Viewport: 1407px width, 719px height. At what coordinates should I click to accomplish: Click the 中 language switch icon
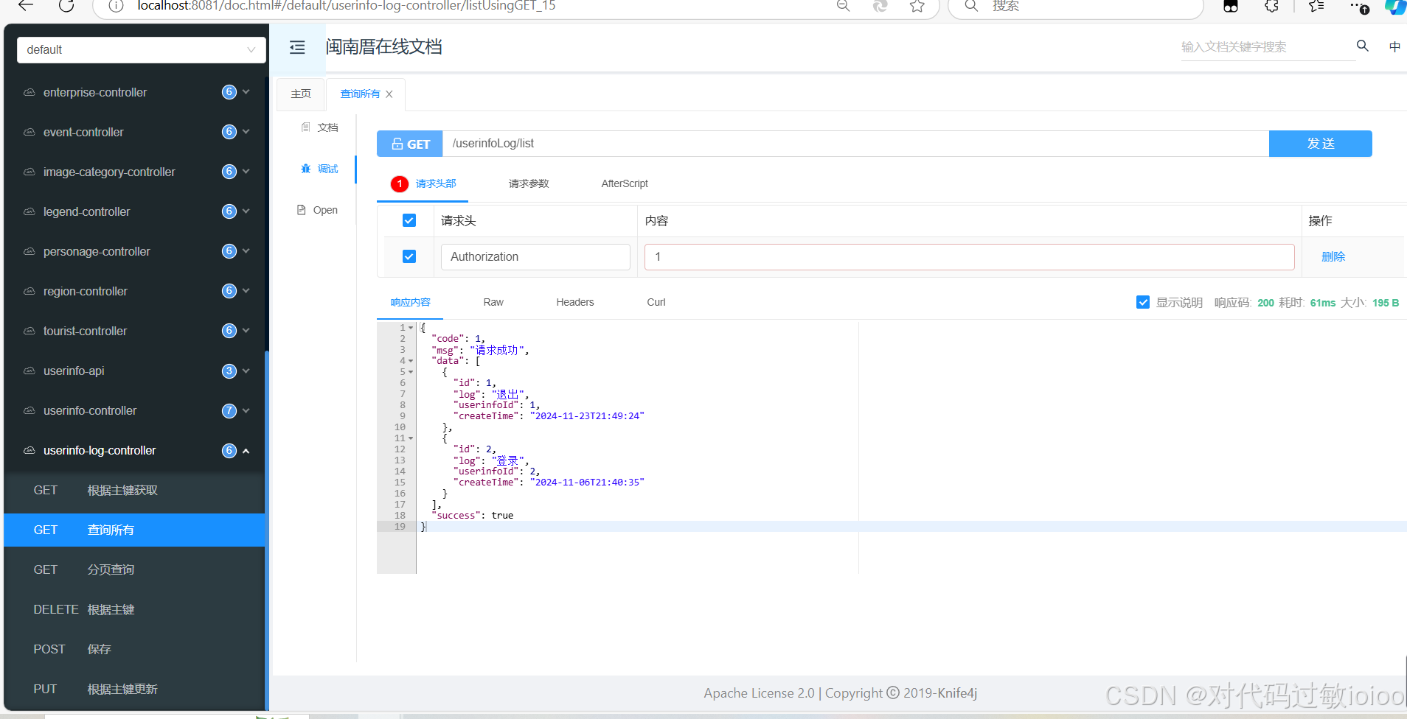pos(1394,46)
